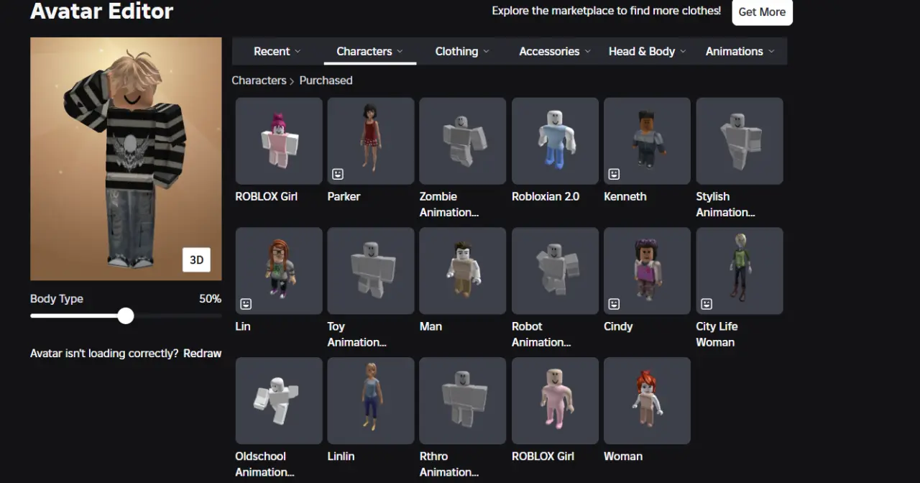Equip the Man character thumbnail
Screen dimensions: 920x483
[x=463, y=271]
